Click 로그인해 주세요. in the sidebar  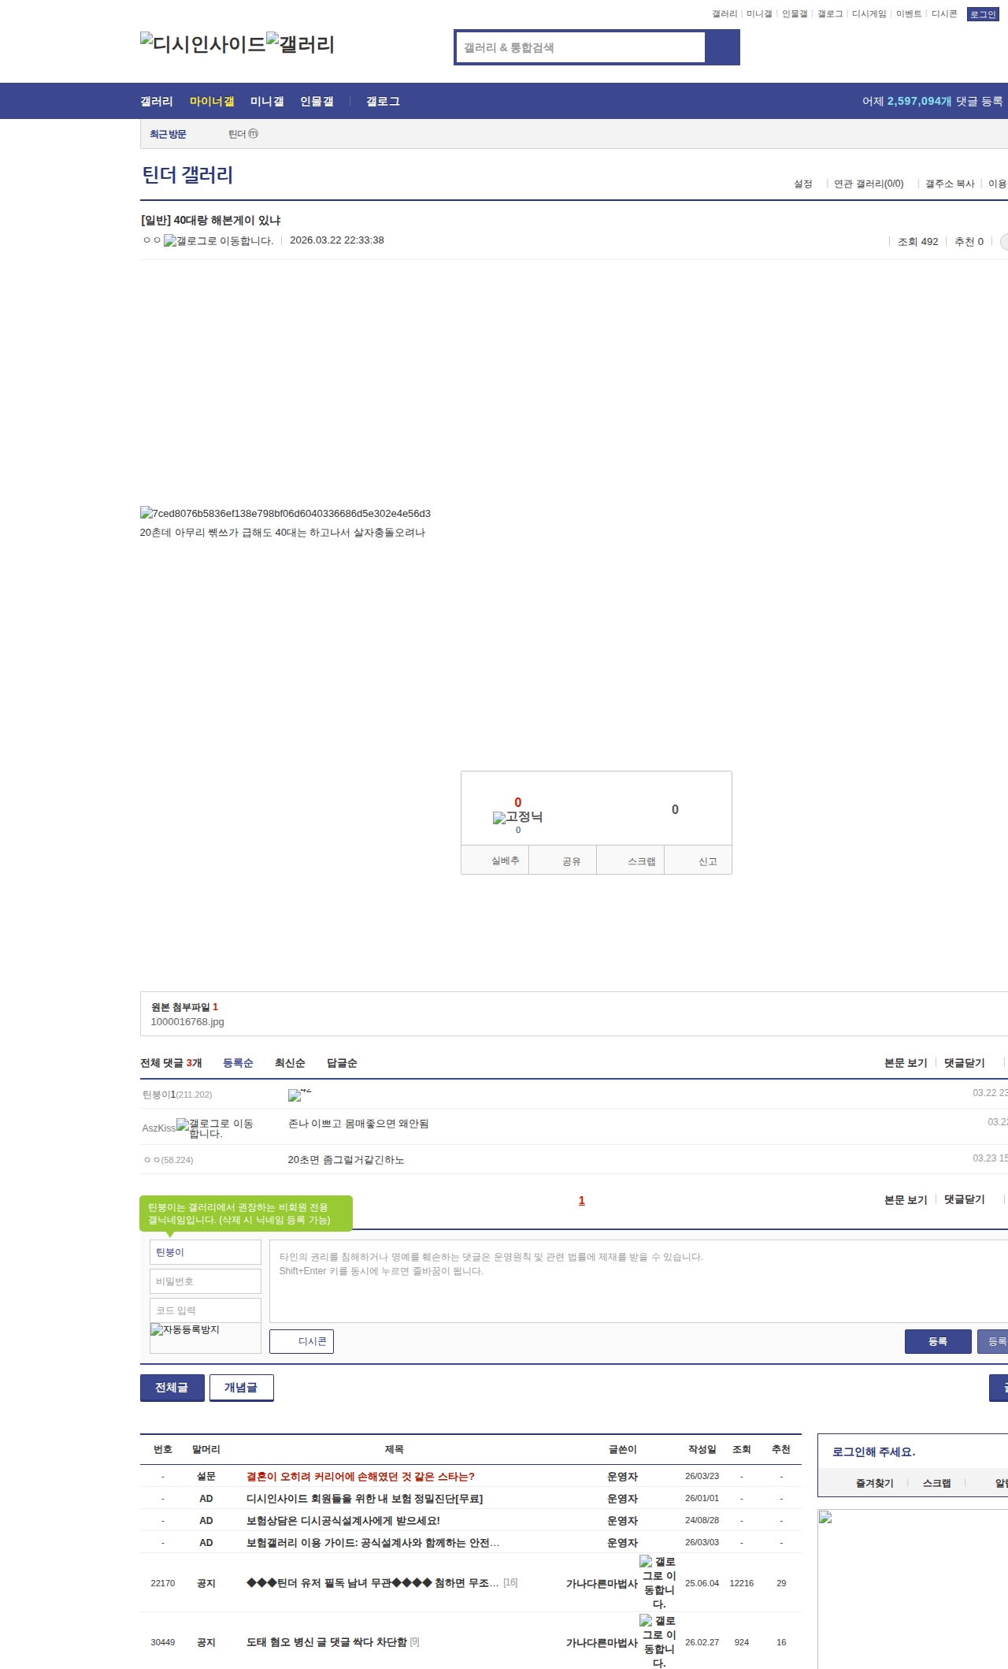tap(873, 1452)
